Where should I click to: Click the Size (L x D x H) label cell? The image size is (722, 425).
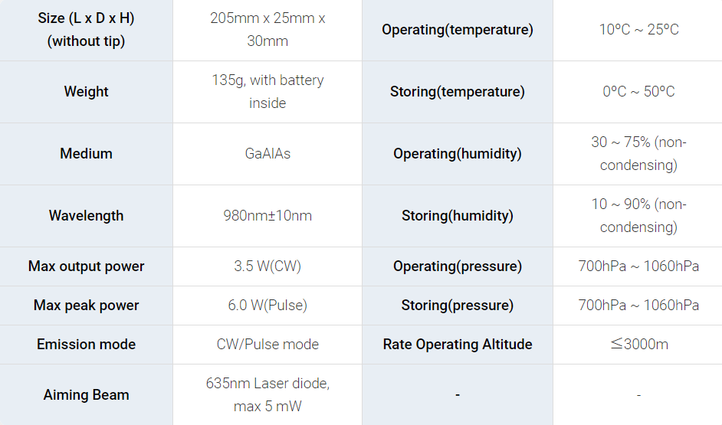[x=86, y=30]
